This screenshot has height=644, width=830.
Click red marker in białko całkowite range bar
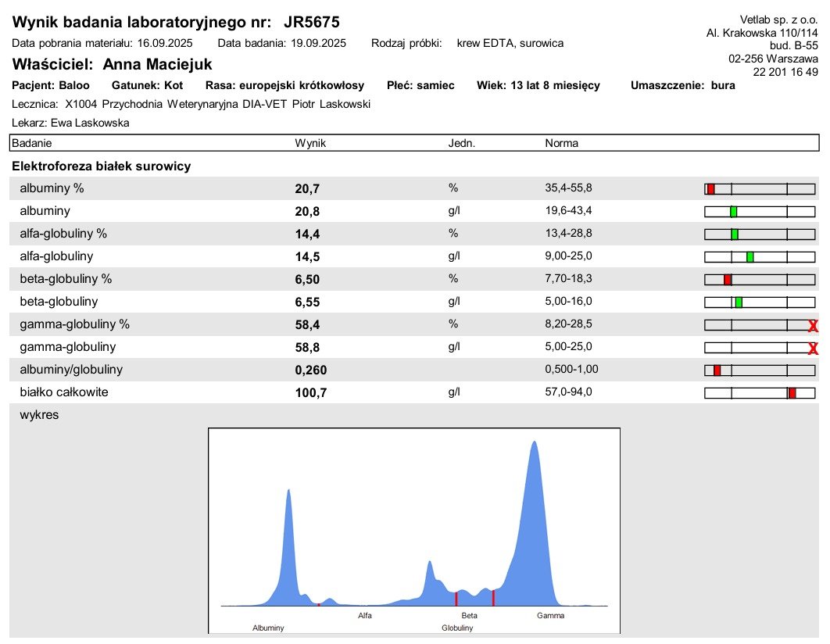click(x=792, y=393)
